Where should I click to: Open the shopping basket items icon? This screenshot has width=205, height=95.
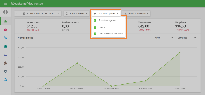point(5,29)
